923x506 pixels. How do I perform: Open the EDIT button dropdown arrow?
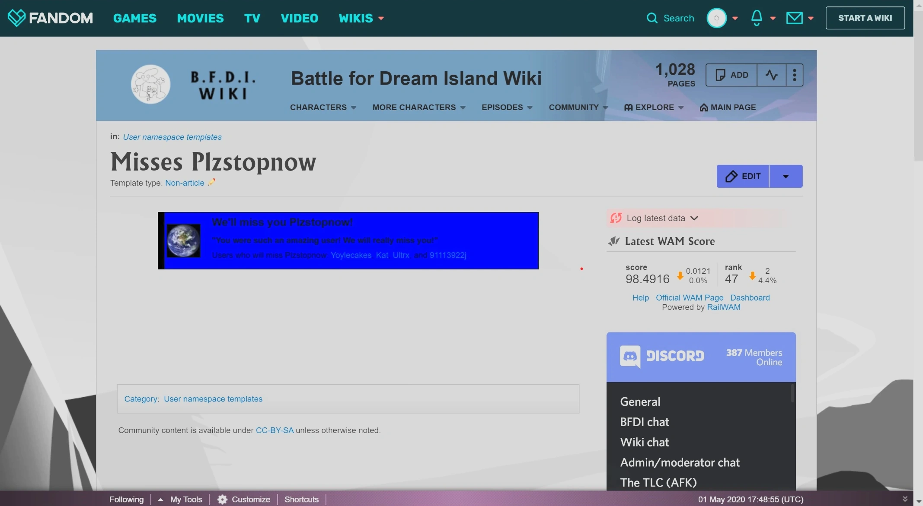(x=786, y=176)
